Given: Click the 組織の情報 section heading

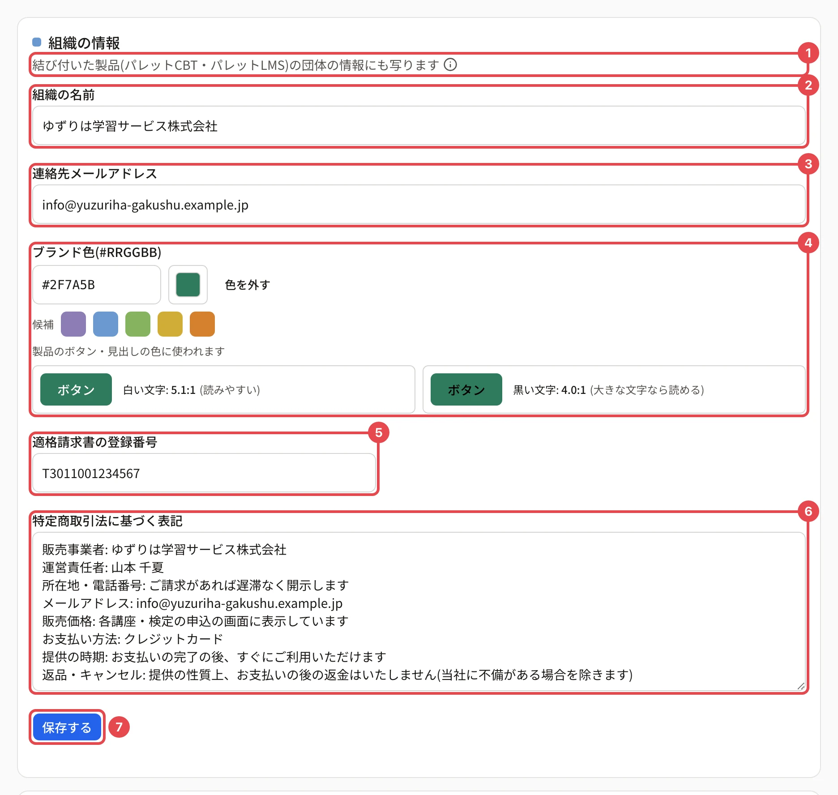Looking at the screenshot, I should click(84, 43).
